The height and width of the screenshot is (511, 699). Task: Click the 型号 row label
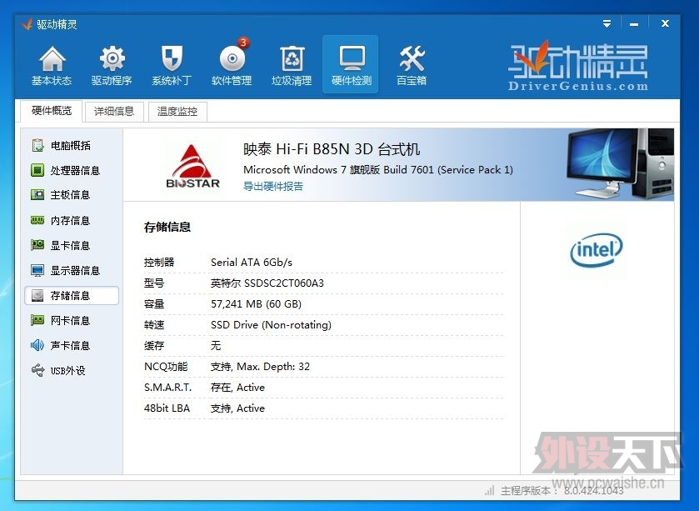coord(154,283)
